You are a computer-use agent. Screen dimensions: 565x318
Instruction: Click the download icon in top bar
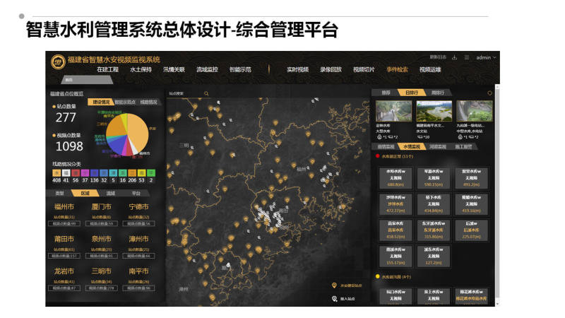[456, 57]
